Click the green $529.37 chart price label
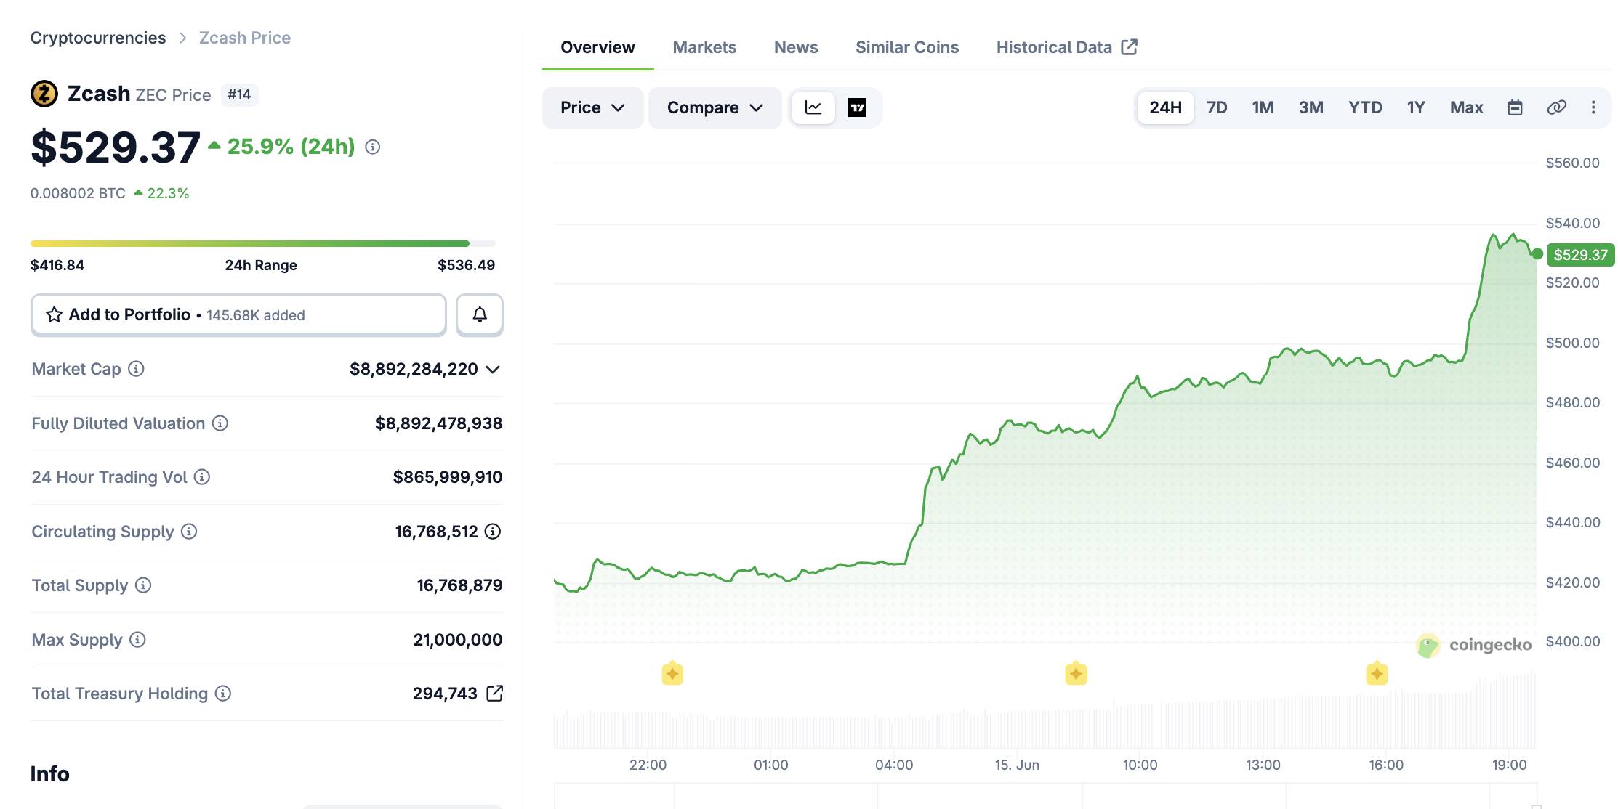The width and height of the screenshot is (1618, 809). coord(1580,255)
